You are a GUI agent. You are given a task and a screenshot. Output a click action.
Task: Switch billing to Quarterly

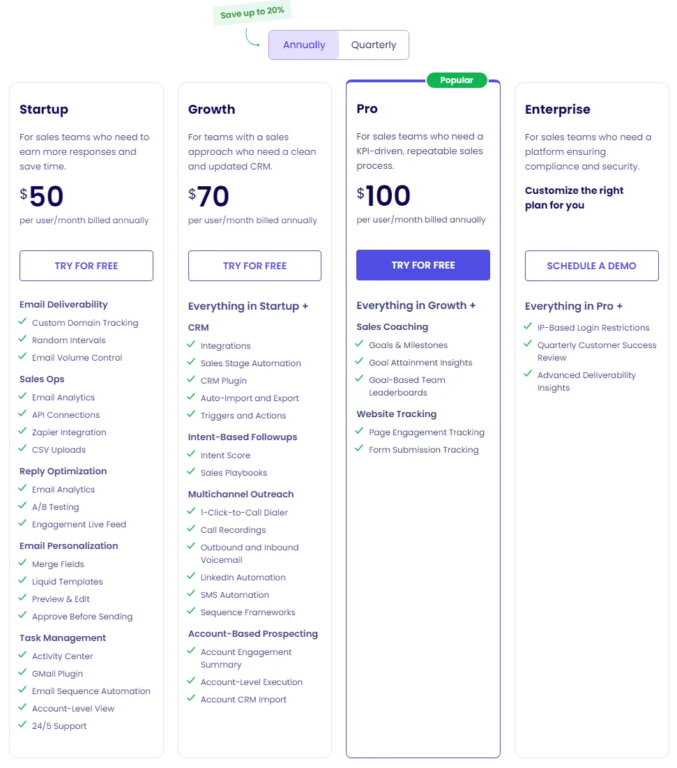pos(374,45)
